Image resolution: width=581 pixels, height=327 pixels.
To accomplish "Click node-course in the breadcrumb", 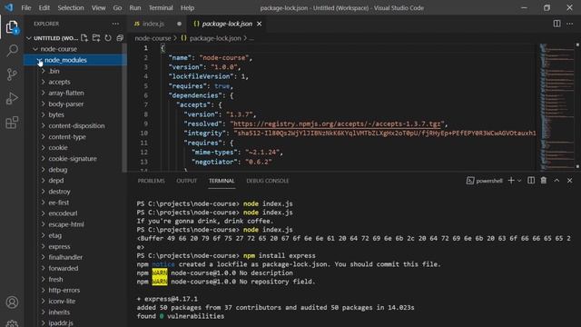I will click(x=153, y=38).
